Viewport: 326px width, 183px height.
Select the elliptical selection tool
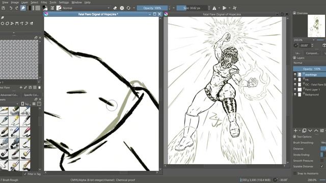tap(3, 23)
